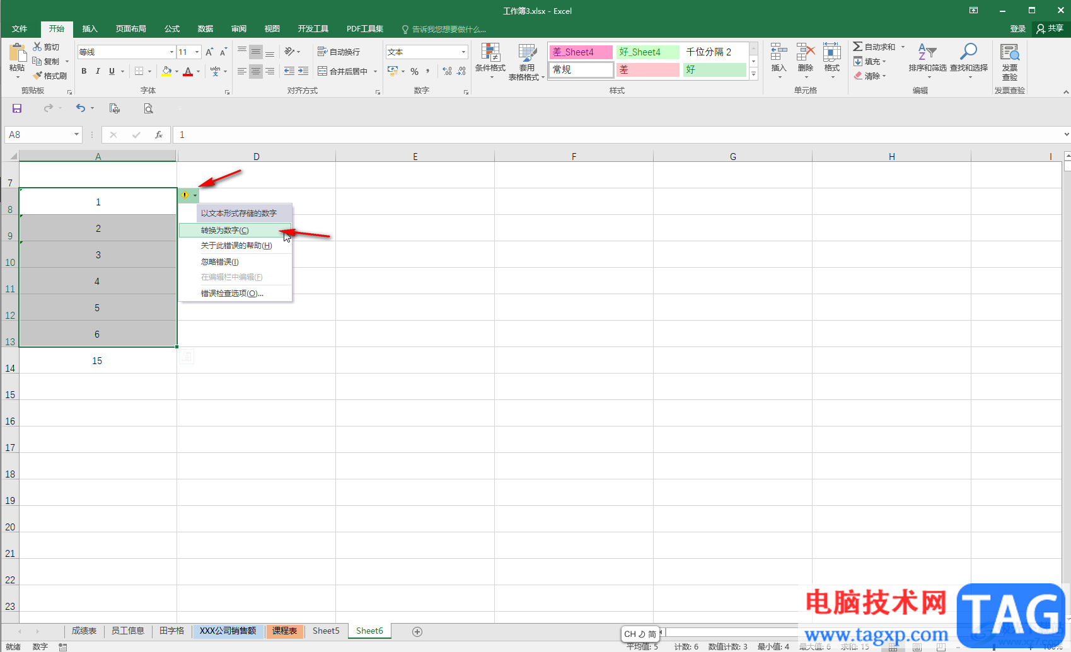Viewport: 1071px width, 652px height.
Task: Open the font size dropdown
Action: [197, 52]
